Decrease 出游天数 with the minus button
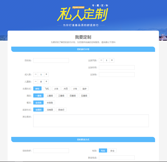The width and height of the screenshot is (167, 162). pos(101,60)
